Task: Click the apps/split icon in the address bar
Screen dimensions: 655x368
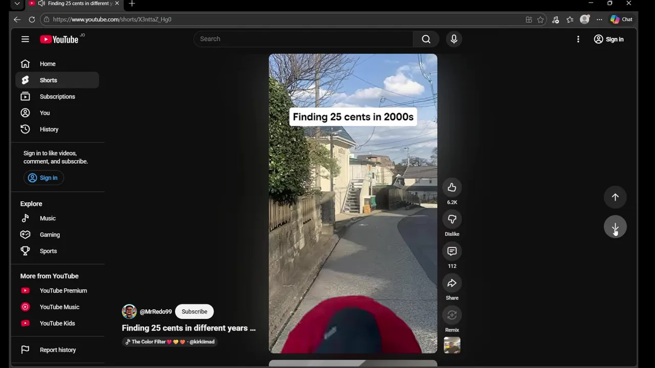Action: pyautogui.click(x=529, y=19)
